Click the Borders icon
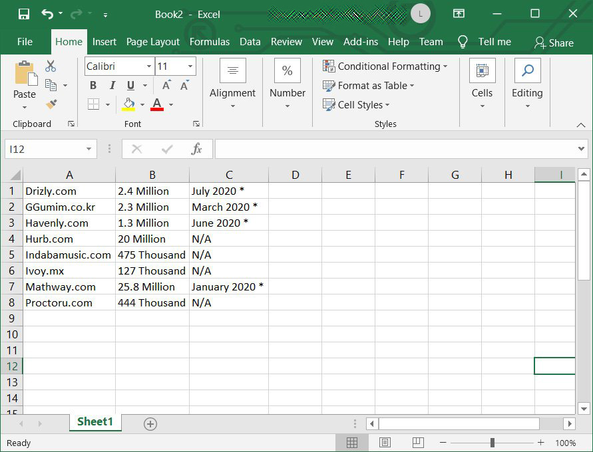 coord(93,104)
